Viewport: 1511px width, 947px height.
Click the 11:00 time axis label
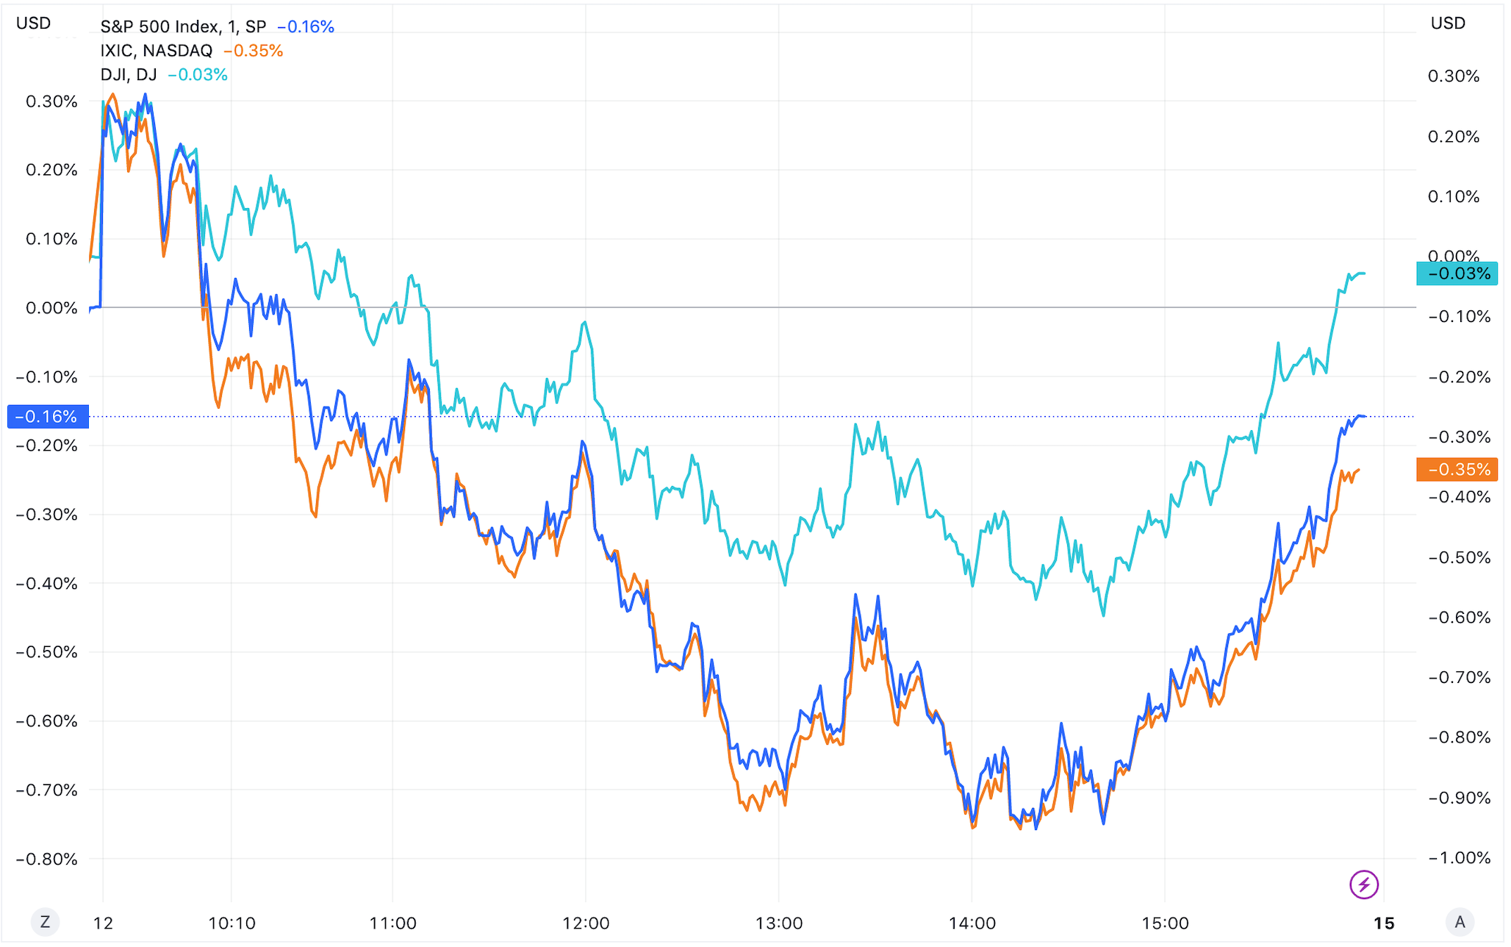coord(392,923)
